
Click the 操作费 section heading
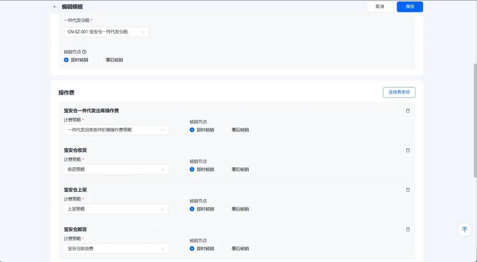pyautogui.click(x=66, y=92)
